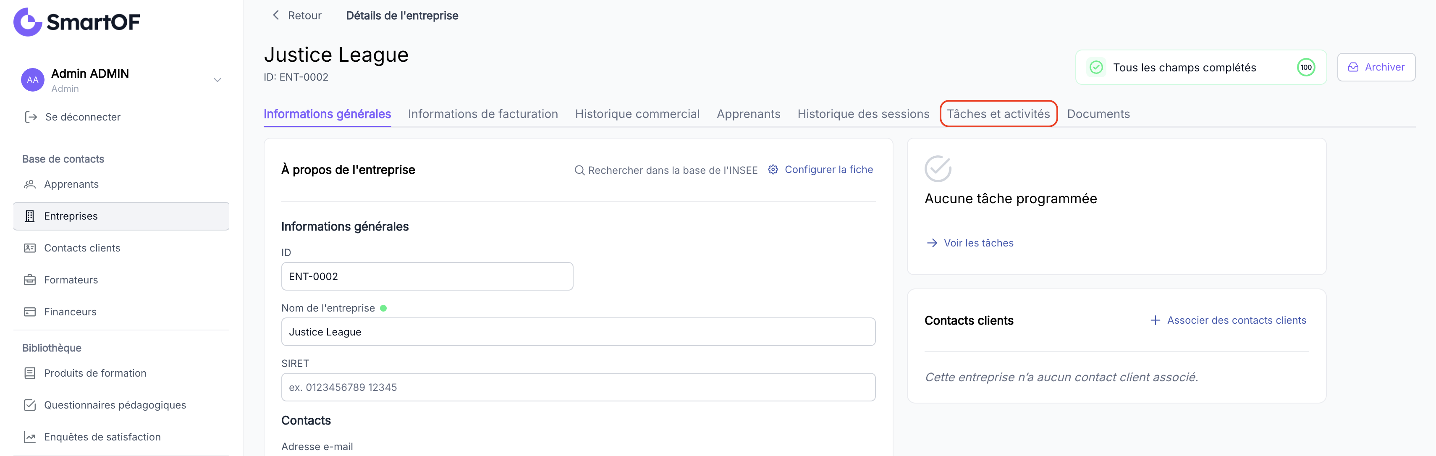Click Aucune tâche programmée text
Image resolution: width=1436 pixels, height=456 pixels.
[x=1010, y=199]
